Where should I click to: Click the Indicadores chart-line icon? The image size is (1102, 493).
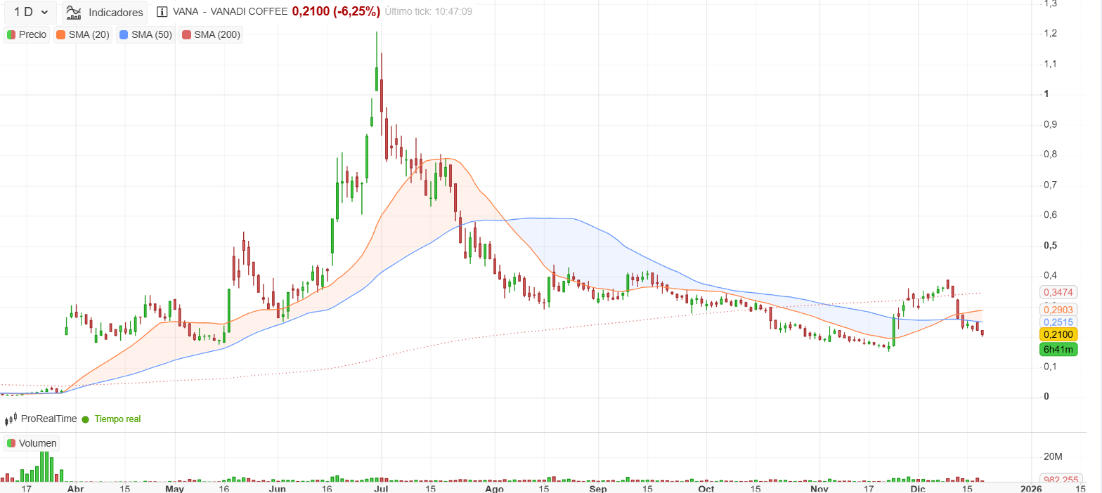74,12
